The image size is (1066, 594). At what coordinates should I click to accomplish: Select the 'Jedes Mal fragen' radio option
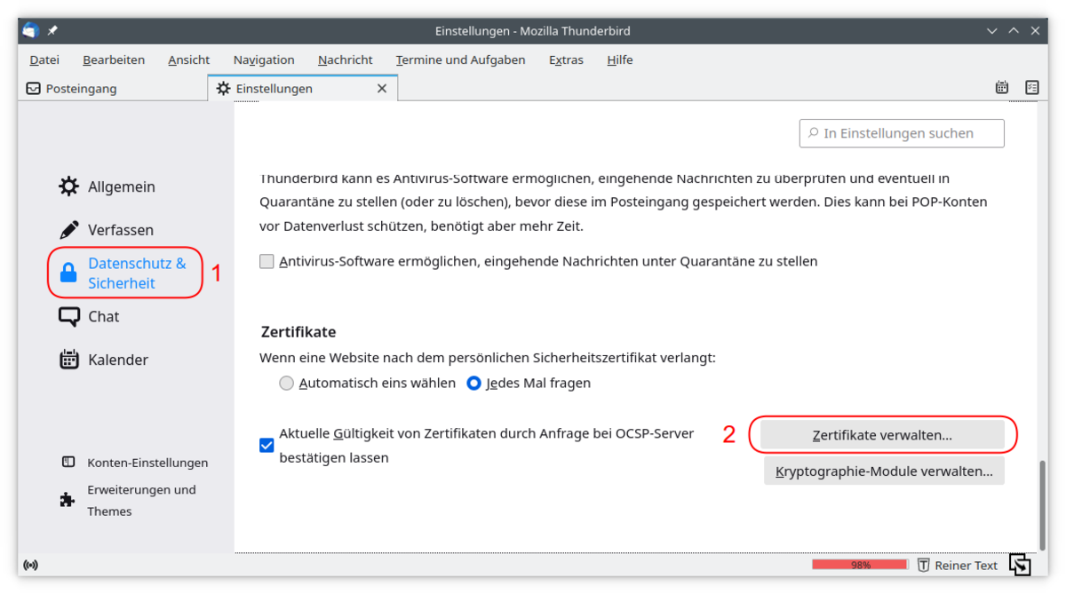[474, 384]
